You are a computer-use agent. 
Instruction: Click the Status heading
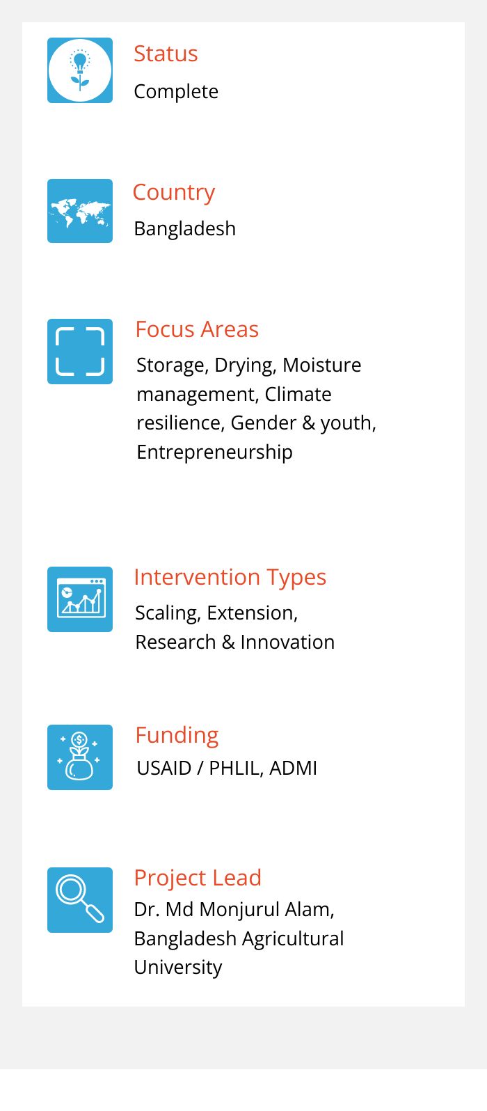point(166,54)
